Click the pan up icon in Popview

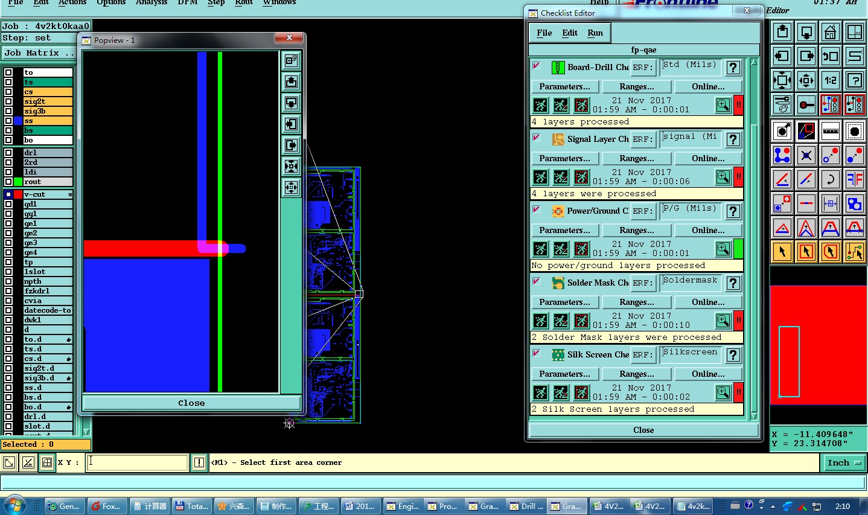pyautogui.click(x=291, y=82)
